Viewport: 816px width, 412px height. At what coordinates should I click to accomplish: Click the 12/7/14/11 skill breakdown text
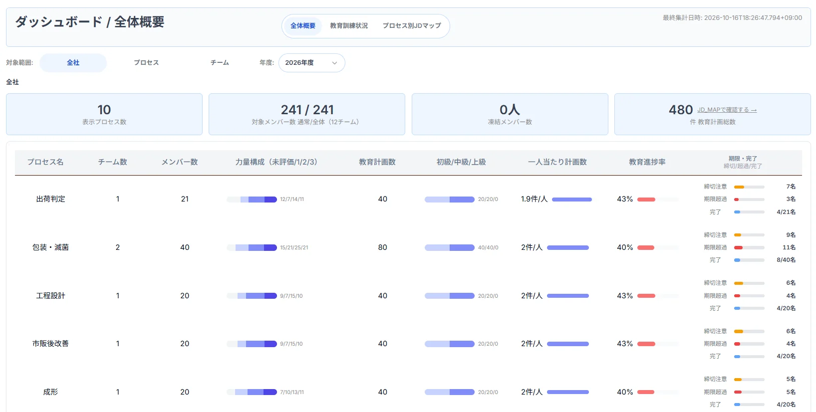click(x=292, y=200)
